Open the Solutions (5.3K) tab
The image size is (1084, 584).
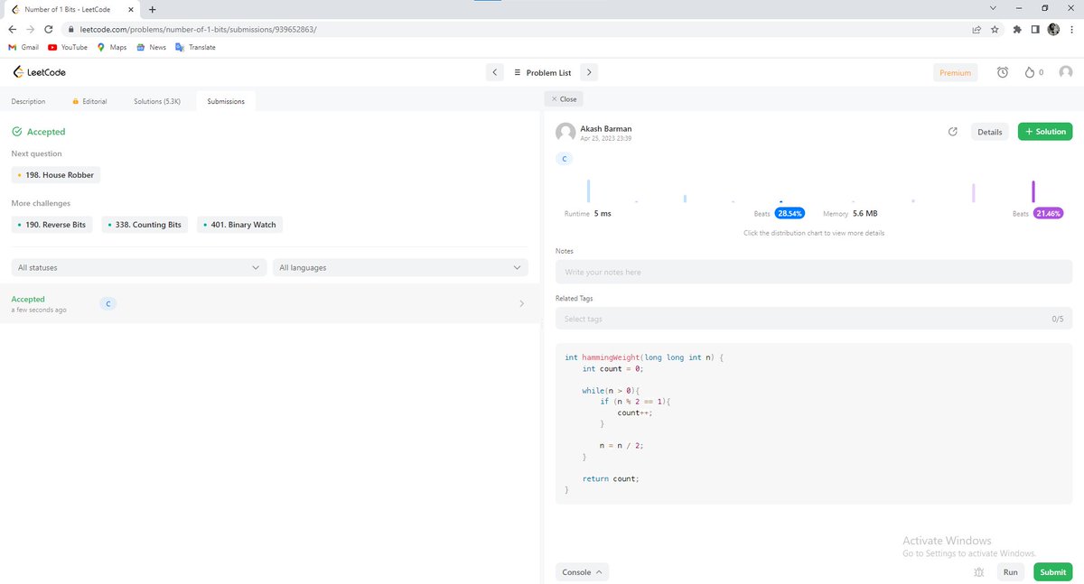pos(157,101)
